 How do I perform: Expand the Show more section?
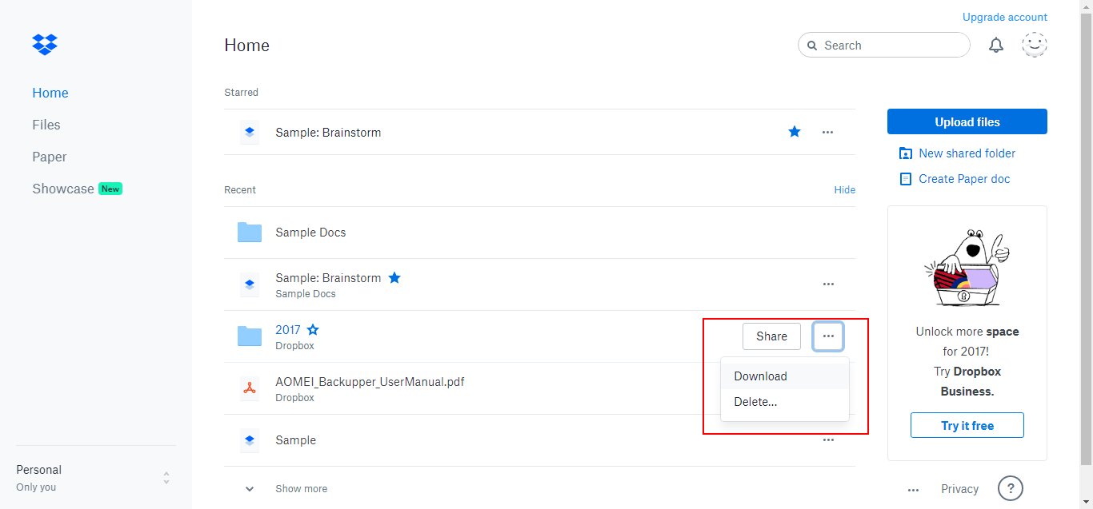301,488
